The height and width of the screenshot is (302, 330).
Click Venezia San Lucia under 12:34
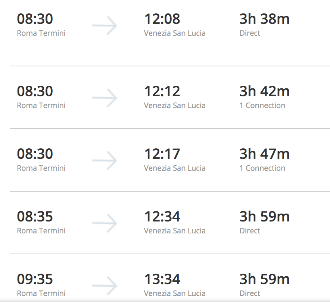click(175, 231)
